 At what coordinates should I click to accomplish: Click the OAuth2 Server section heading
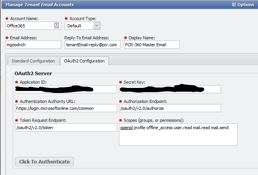(x=33, y=73)
